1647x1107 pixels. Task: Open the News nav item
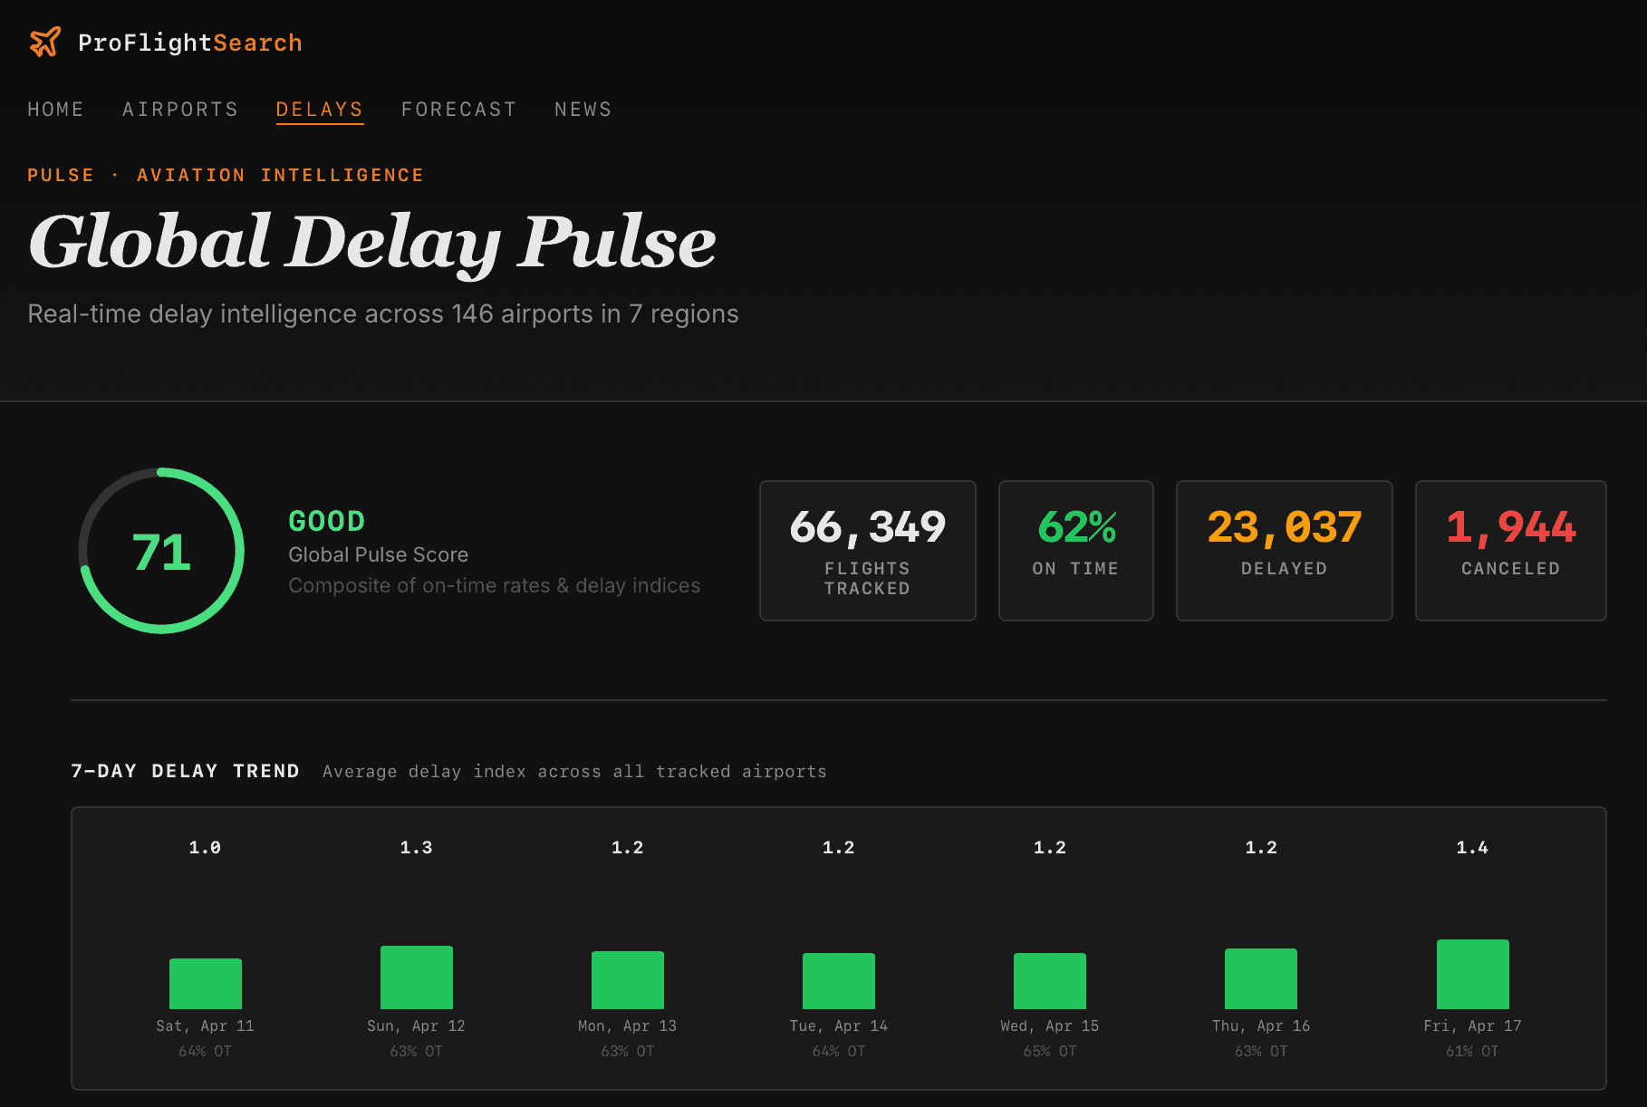[x=583, y=110]
